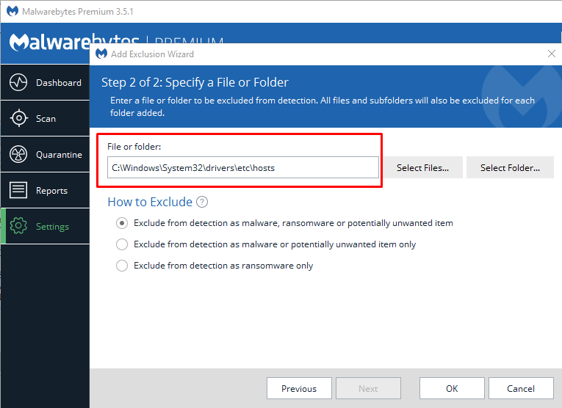
Task: Click the Settings gear icon
Action: click(x=18, y=226)
